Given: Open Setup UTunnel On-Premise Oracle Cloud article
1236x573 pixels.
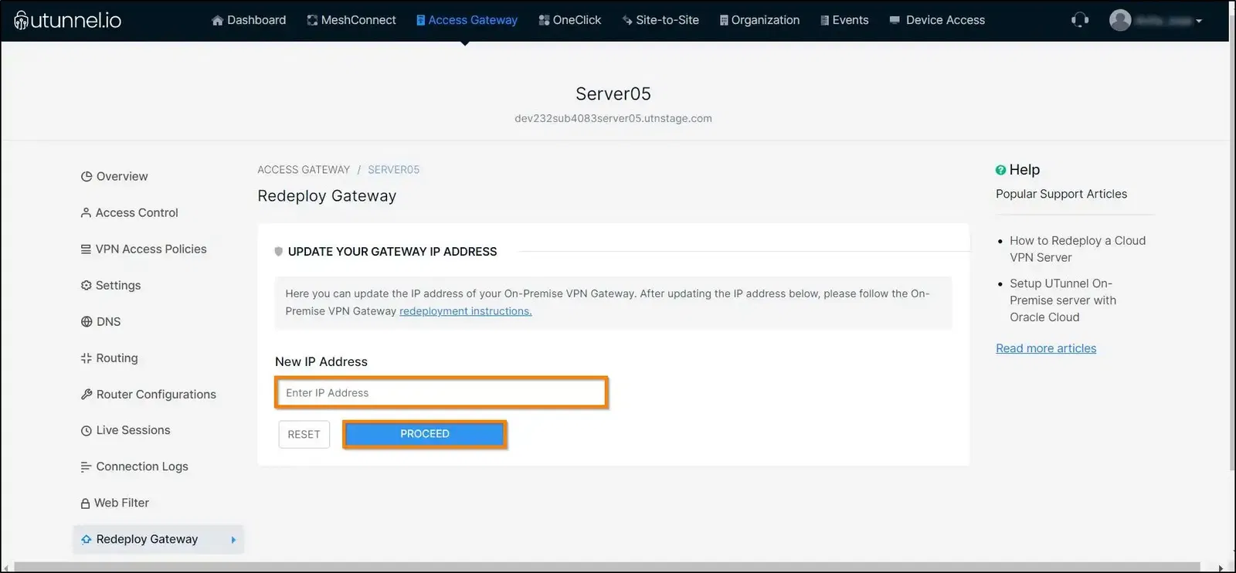Looking at the screenshot, I should tap(1063, 300).
